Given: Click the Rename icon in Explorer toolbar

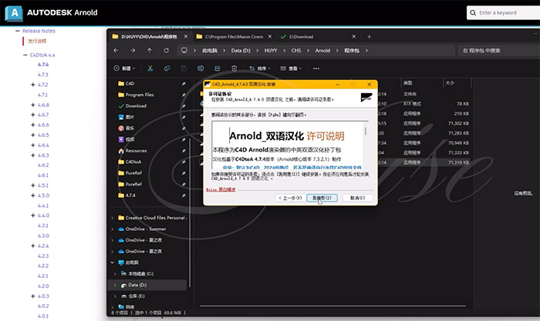Looking at the screenshot, I should [201, 69].
